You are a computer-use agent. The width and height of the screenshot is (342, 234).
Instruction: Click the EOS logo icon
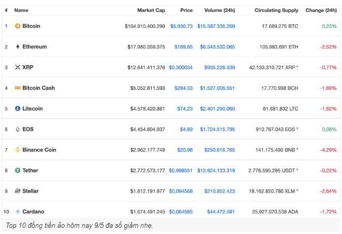pos(18,129)
